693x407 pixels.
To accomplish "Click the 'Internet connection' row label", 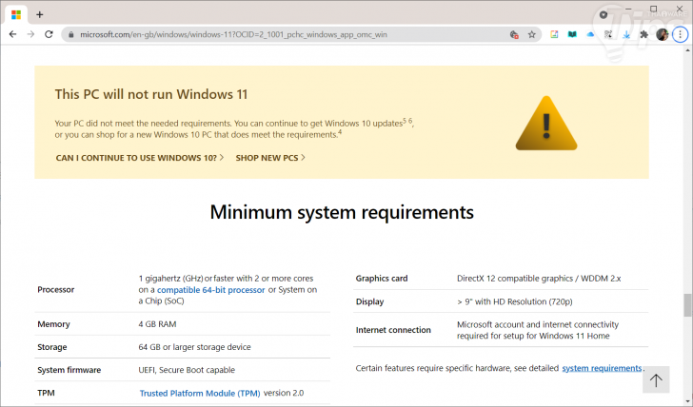I will point(393,330).
